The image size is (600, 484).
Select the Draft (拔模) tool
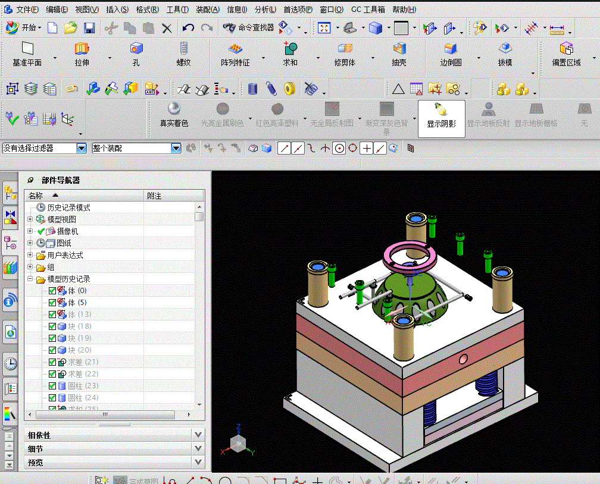[x=505, y=54]
